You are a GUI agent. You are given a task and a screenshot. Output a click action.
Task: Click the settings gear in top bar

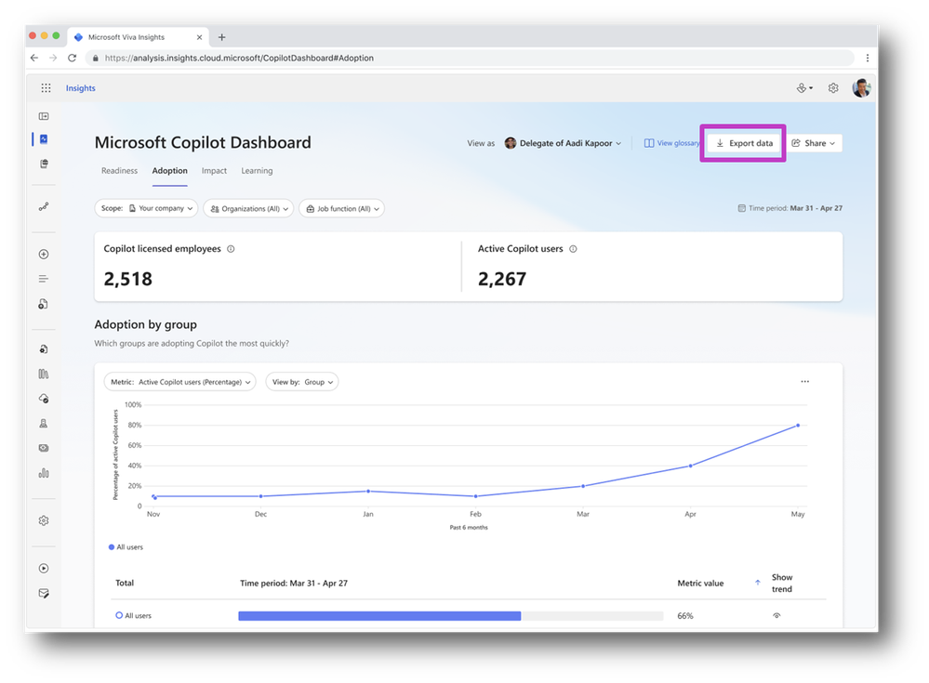click(x=833, y=88)
